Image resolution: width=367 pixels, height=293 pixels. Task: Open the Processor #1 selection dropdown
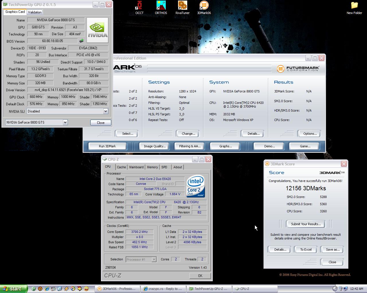(x=154, y=259)
